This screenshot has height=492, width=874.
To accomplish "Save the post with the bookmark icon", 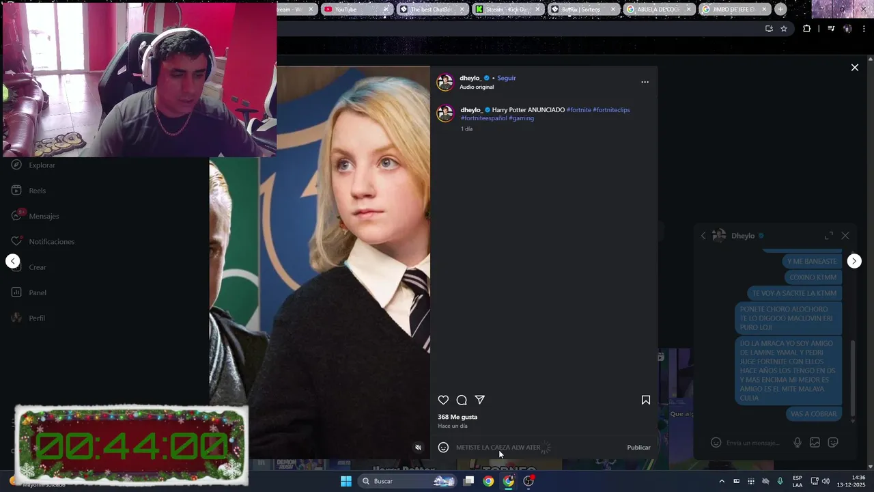I will [x=646, y=400].
